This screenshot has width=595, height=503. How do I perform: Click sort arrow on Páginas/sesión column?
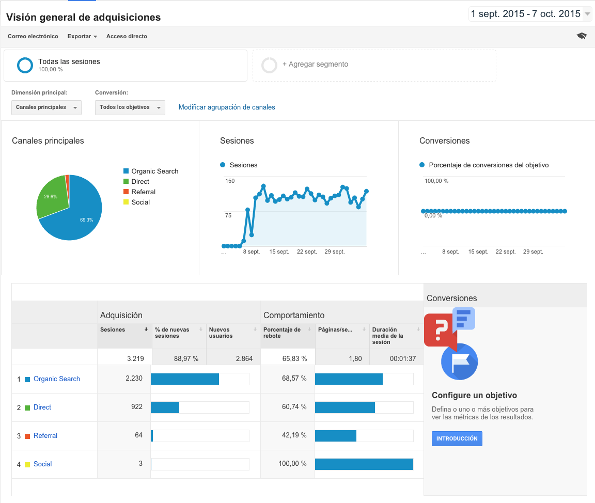pyautogui.click(x=364, y=329)
